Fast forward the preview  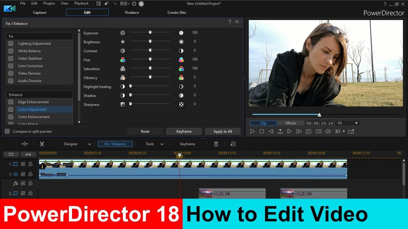[x=299, y=131]
